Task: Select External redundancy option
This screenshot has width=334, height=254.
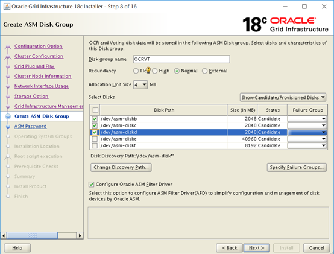Action: coord(204,71)
